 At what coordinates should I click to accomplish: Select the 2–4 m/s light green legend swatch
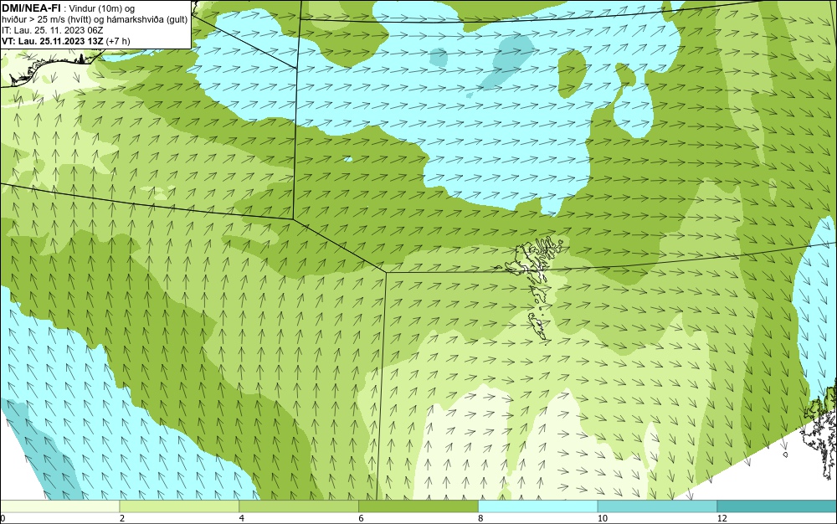point(179,506)
